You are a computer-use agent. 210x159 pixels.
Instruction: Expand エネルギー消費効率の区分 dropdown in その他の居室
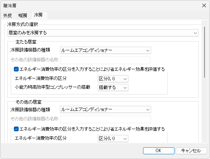(x=113, y=139)
